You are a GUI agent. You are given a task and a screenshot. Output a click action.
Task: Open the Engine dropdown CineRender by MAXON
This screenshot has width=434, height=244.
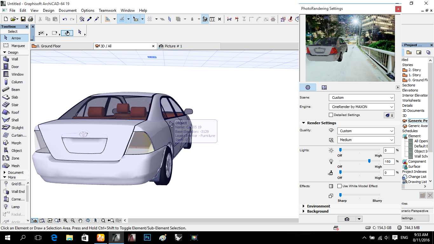(x=361, y=107)
